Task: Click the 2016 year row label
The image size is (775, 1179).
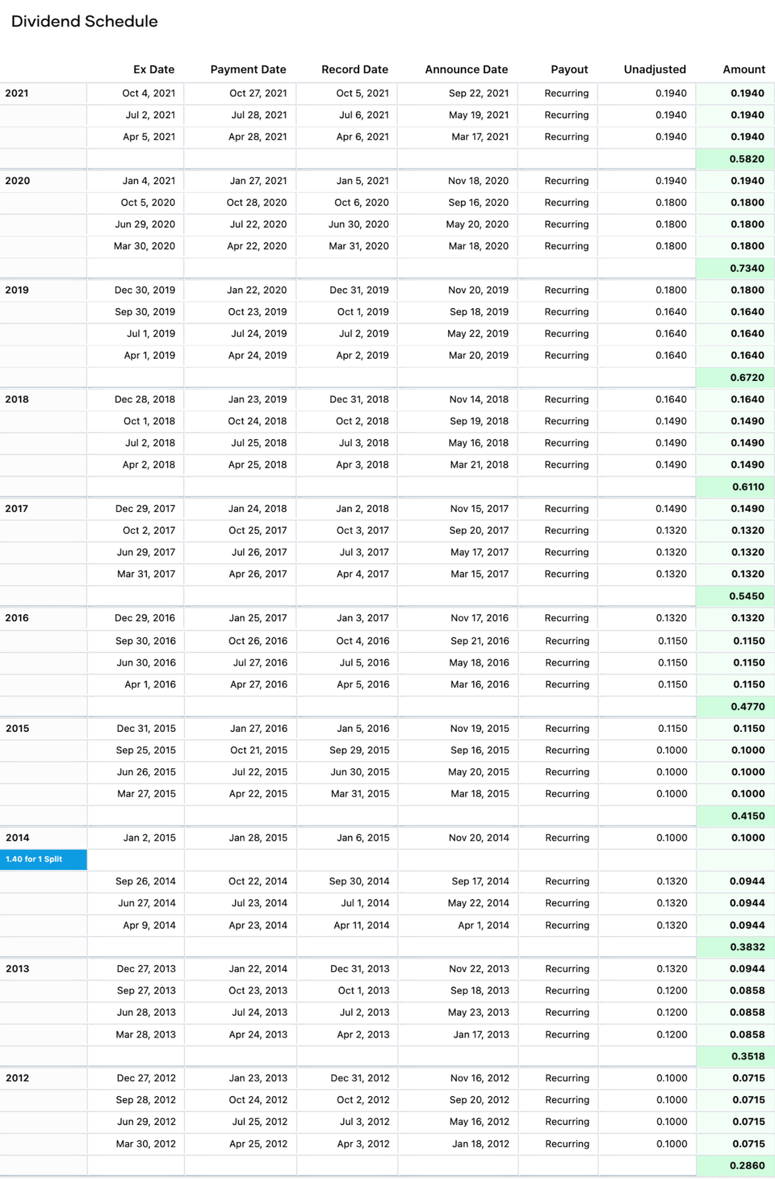Action: pos(17,618)
